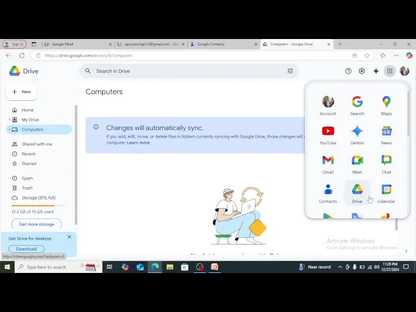Screen dimensions: 416x312
Task: Click the storage usage progress bar
Action: (38, 205)
